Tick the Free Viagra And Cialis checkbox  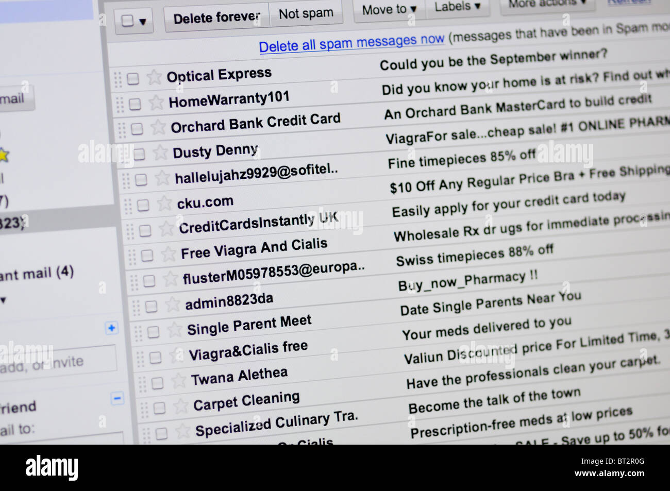147,256
